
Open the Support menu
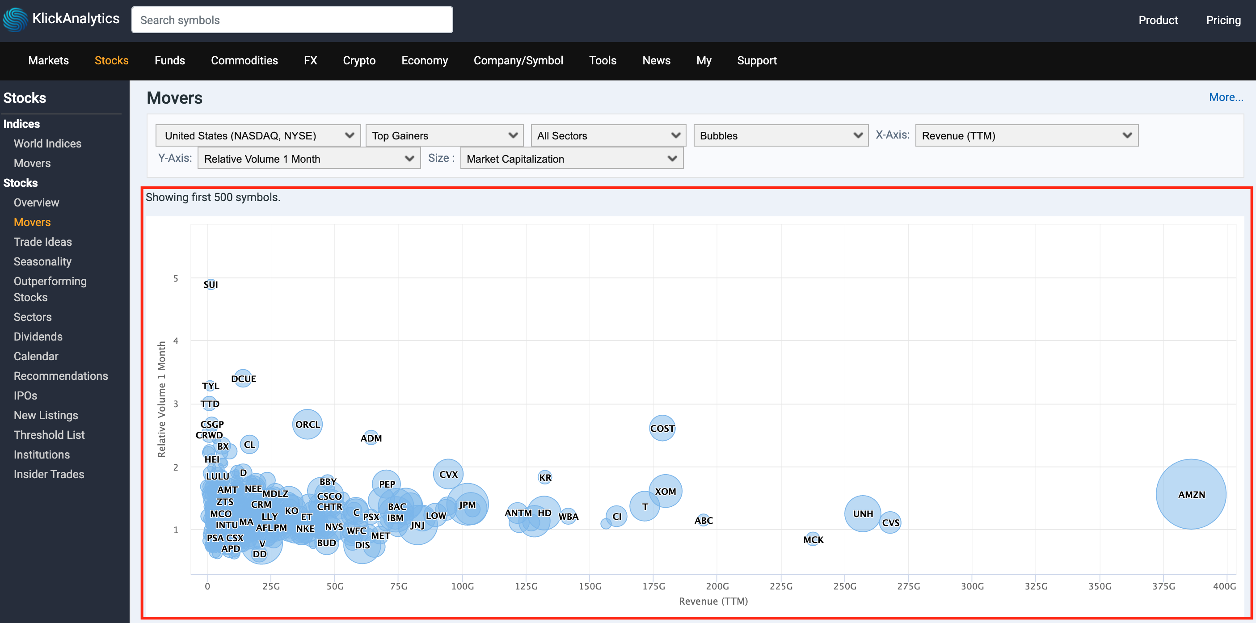pos(756,60)
